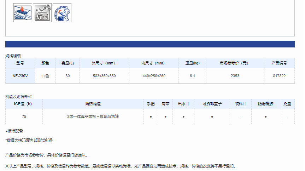Click the LOCK feature icon

tap(23, 13)
